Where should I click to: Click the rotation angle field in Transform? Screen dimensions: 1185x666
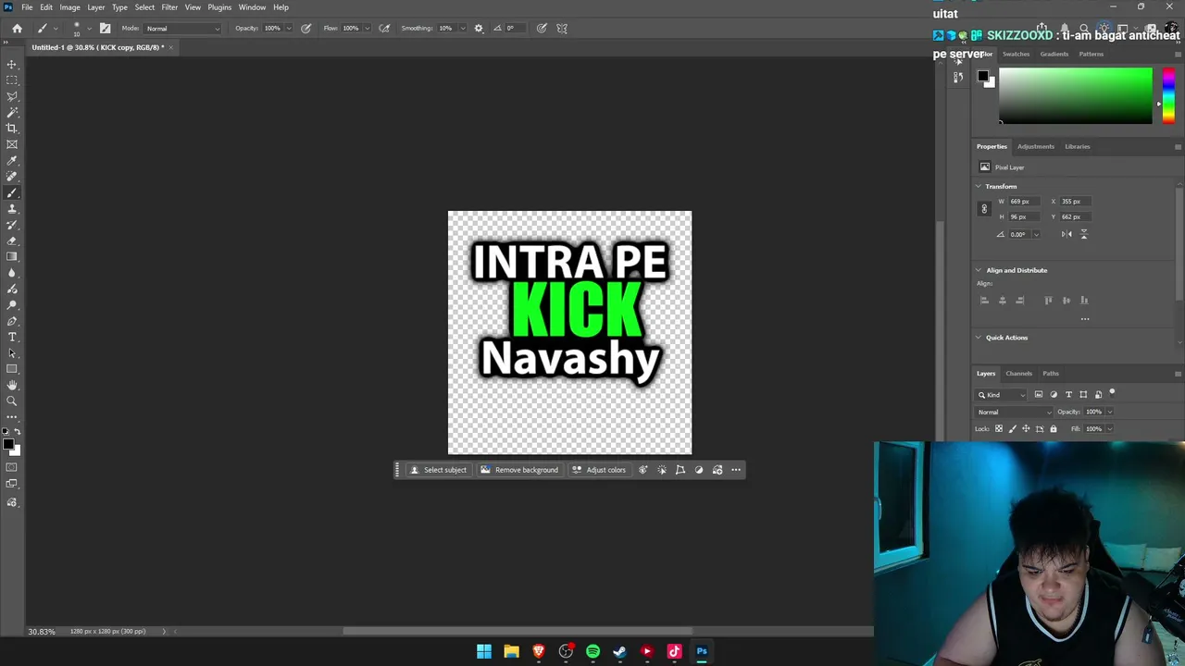1019,234
